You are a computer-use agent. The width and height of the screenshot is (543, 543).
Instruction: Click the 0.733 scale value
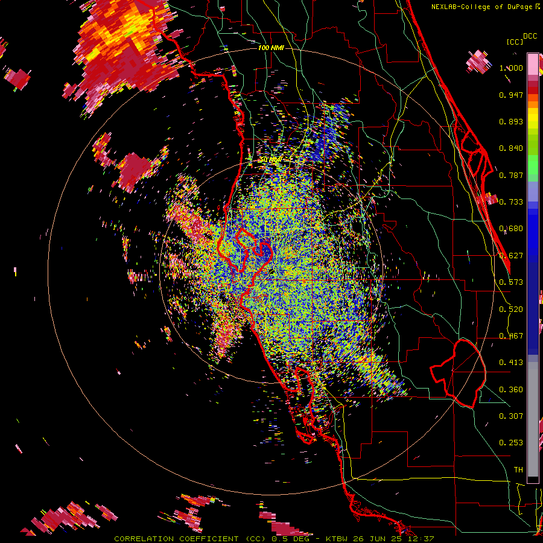[511, 202]
